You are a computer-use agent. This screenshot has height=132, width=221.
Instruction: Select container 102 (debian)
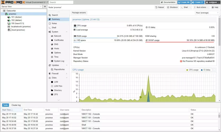point(16,20)
